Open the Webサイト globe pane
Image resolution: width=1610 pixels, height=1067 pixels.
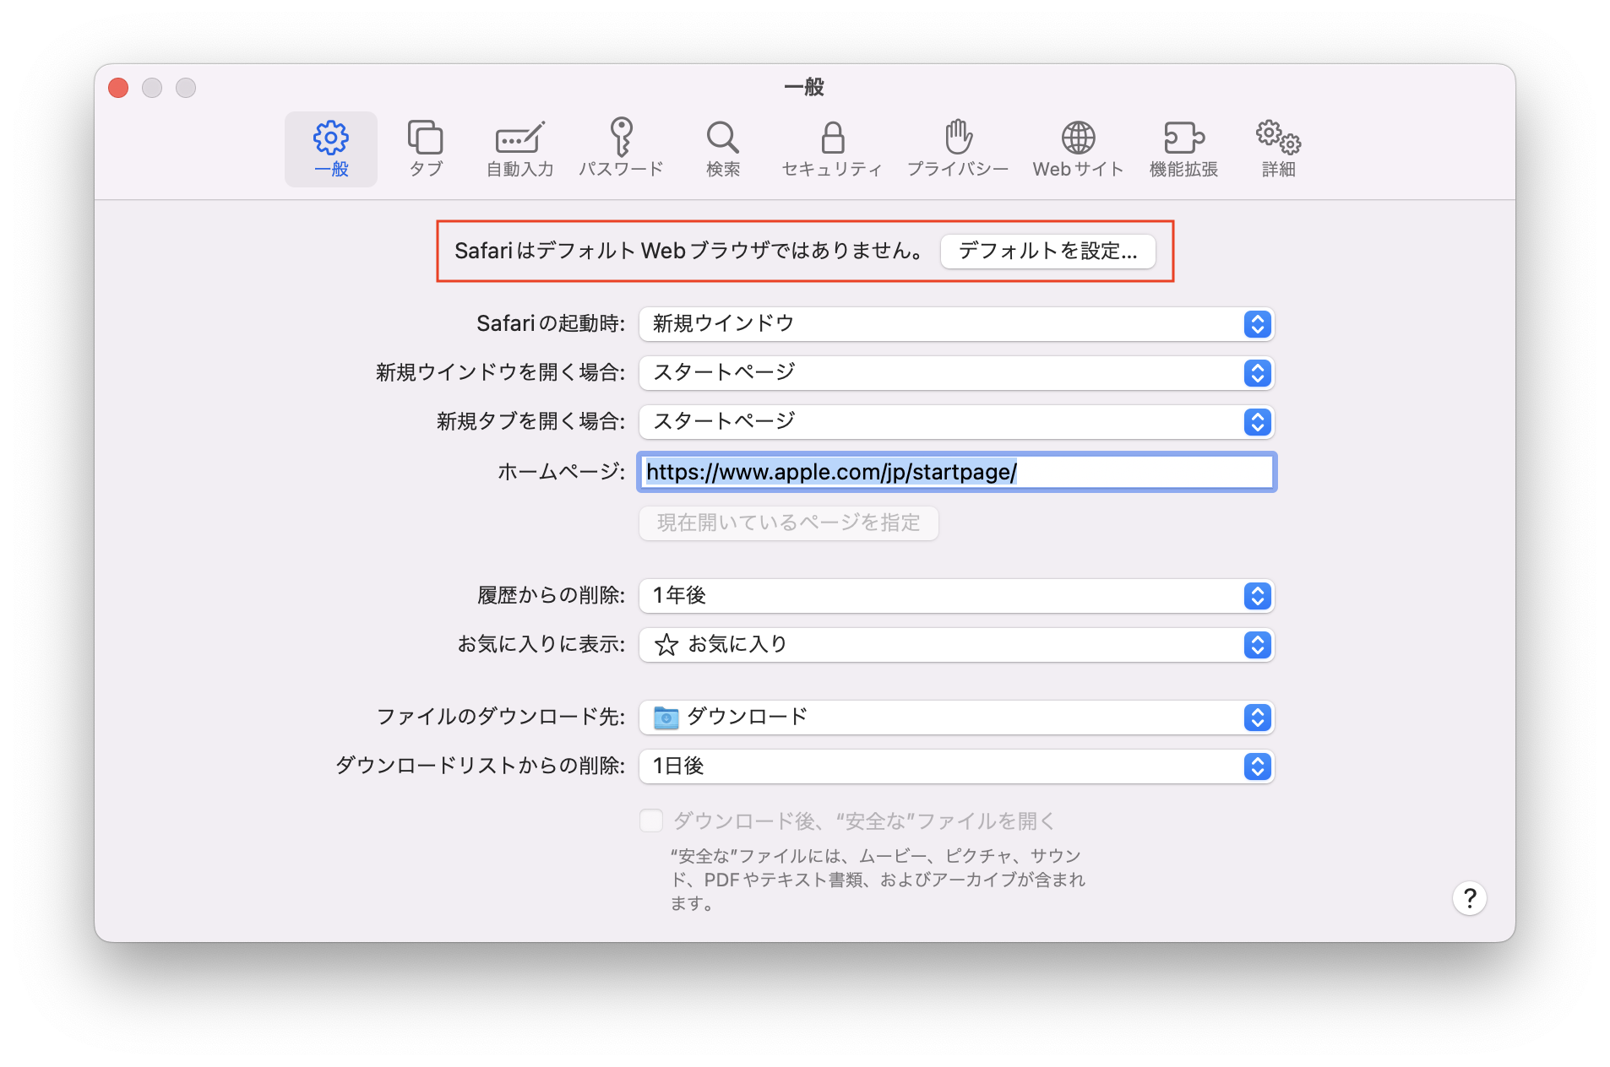coord(1078,149)
